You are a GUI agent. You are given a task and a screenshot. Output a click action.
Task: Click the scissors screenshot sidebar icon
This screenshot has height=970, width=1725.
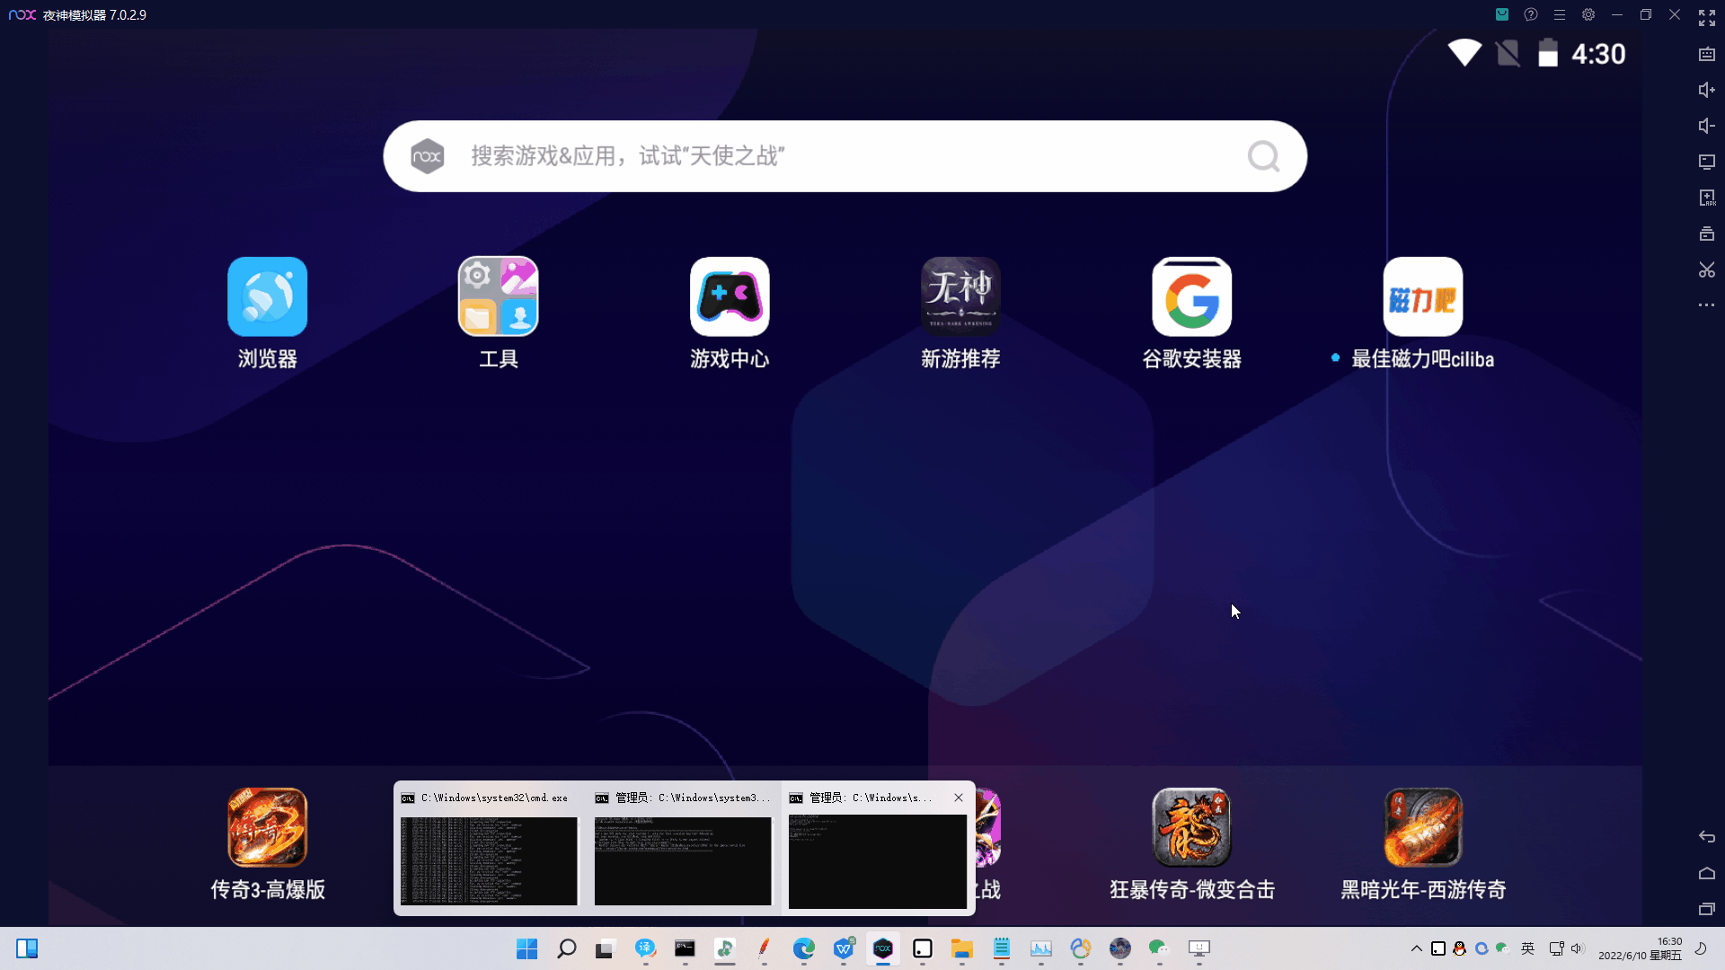pyautogui.click(x=1706, y=269)
